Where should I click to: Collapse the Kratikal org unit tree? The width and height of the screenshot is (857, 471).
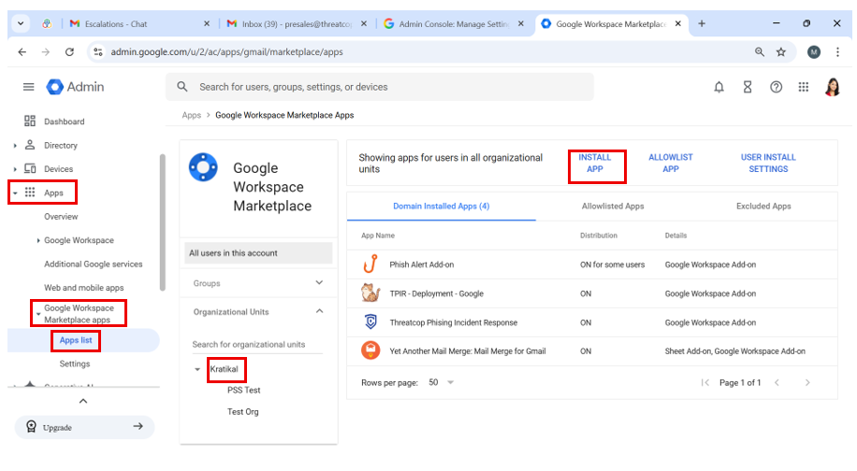pyautogui.click(x=197, y=369)
